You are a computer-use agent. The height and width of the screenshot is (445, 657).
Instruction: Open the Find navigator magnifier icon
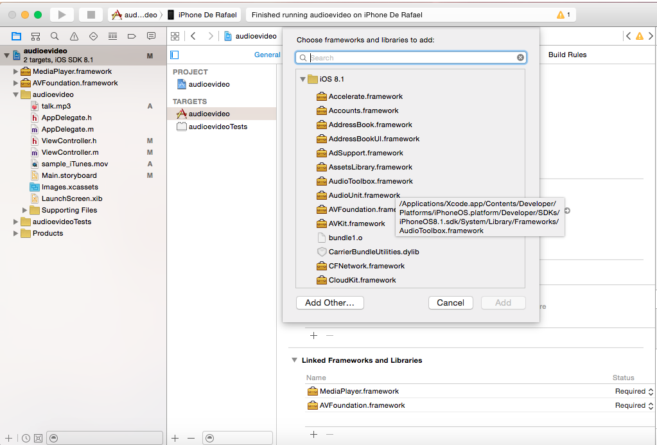(55, 37)
